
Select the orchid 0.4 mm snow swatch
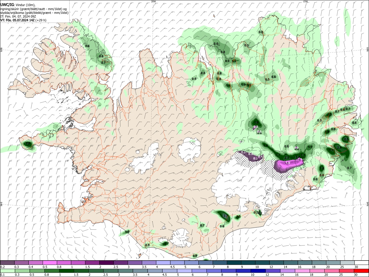[x=35, y=263]
